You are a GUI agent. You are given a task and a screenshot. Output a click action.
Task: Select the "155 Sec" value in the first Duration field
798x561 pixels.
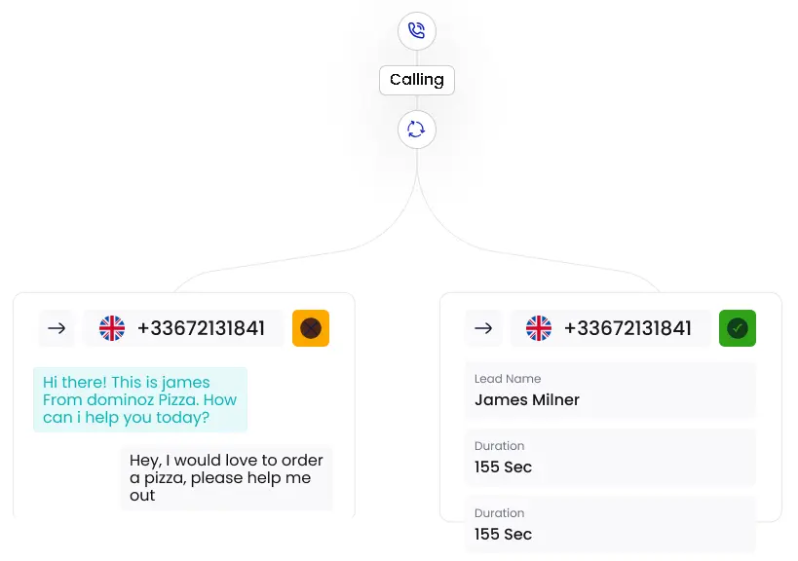pyautogui.click(x=504, y=467)
